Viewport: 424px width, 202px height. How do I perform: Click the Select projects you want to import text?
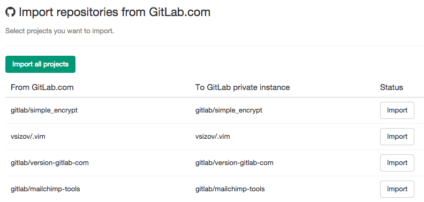[x=60, y=31]
